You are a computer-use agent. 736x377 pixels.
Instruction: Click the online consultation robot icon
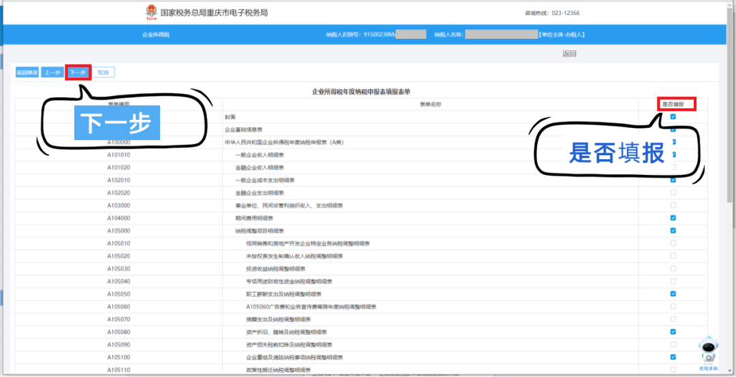[x=708, y=354]
